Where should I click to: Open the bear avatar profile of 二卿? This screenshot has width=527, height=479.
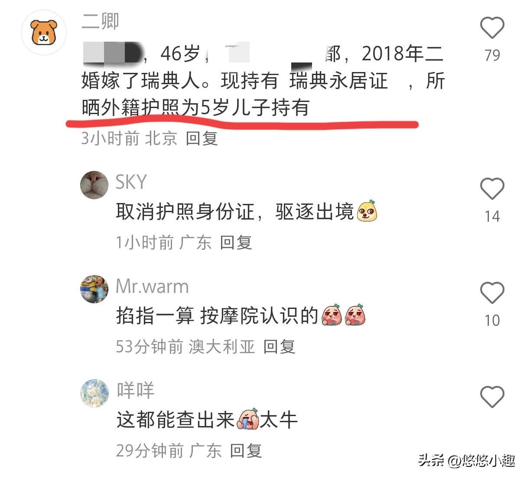click(44, 33)
